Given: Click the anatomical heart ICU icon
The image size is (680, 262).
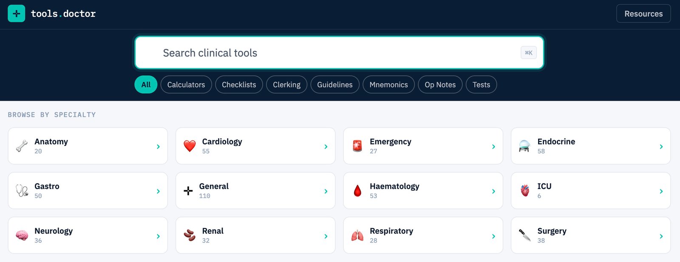Looking at the screenshot, I should click(525, 191).
